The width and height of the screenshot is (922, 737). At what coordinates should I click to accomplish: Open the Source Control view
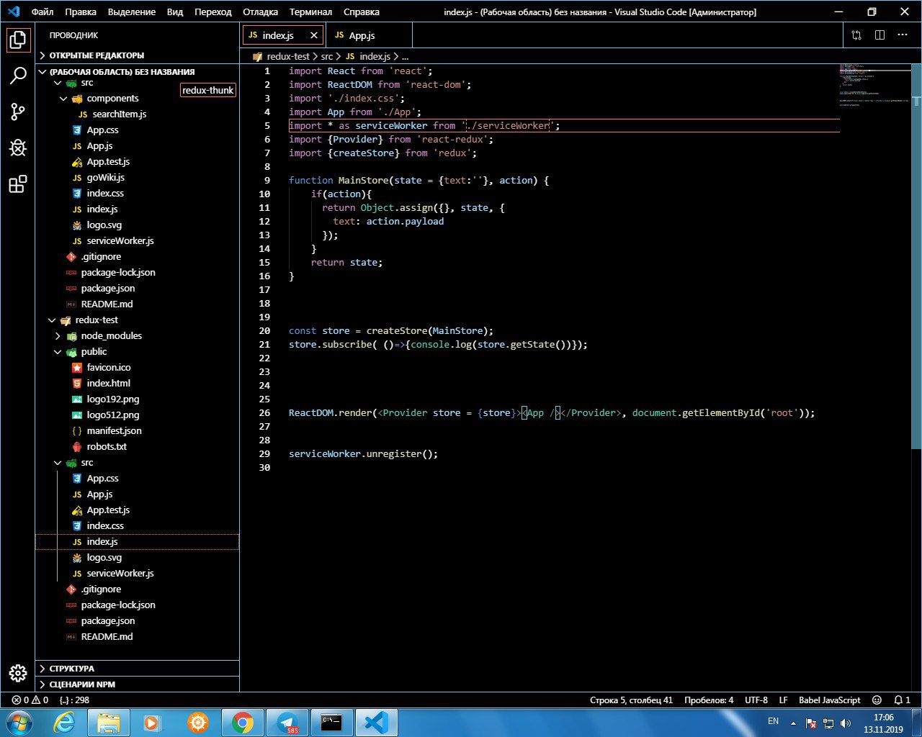click(x=18, y=112)
